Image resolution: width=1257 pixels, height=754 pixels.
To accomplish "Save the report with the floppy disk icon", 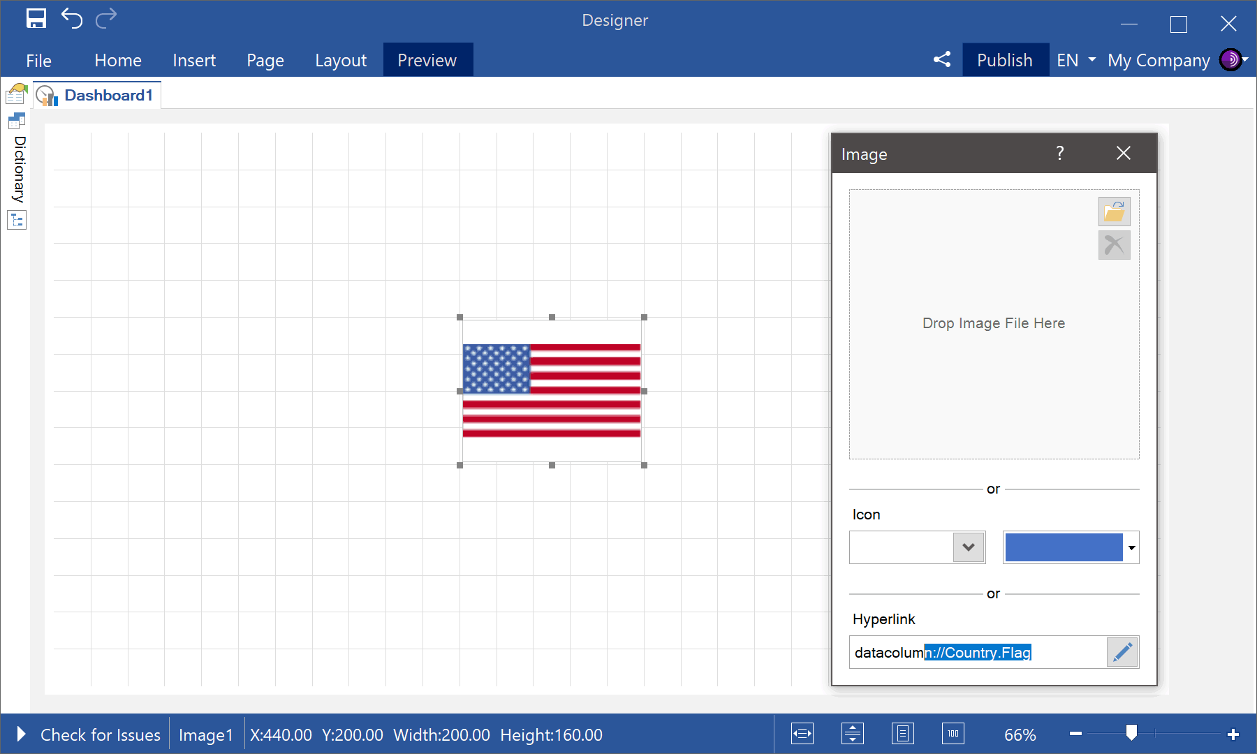I will (36, 19).
